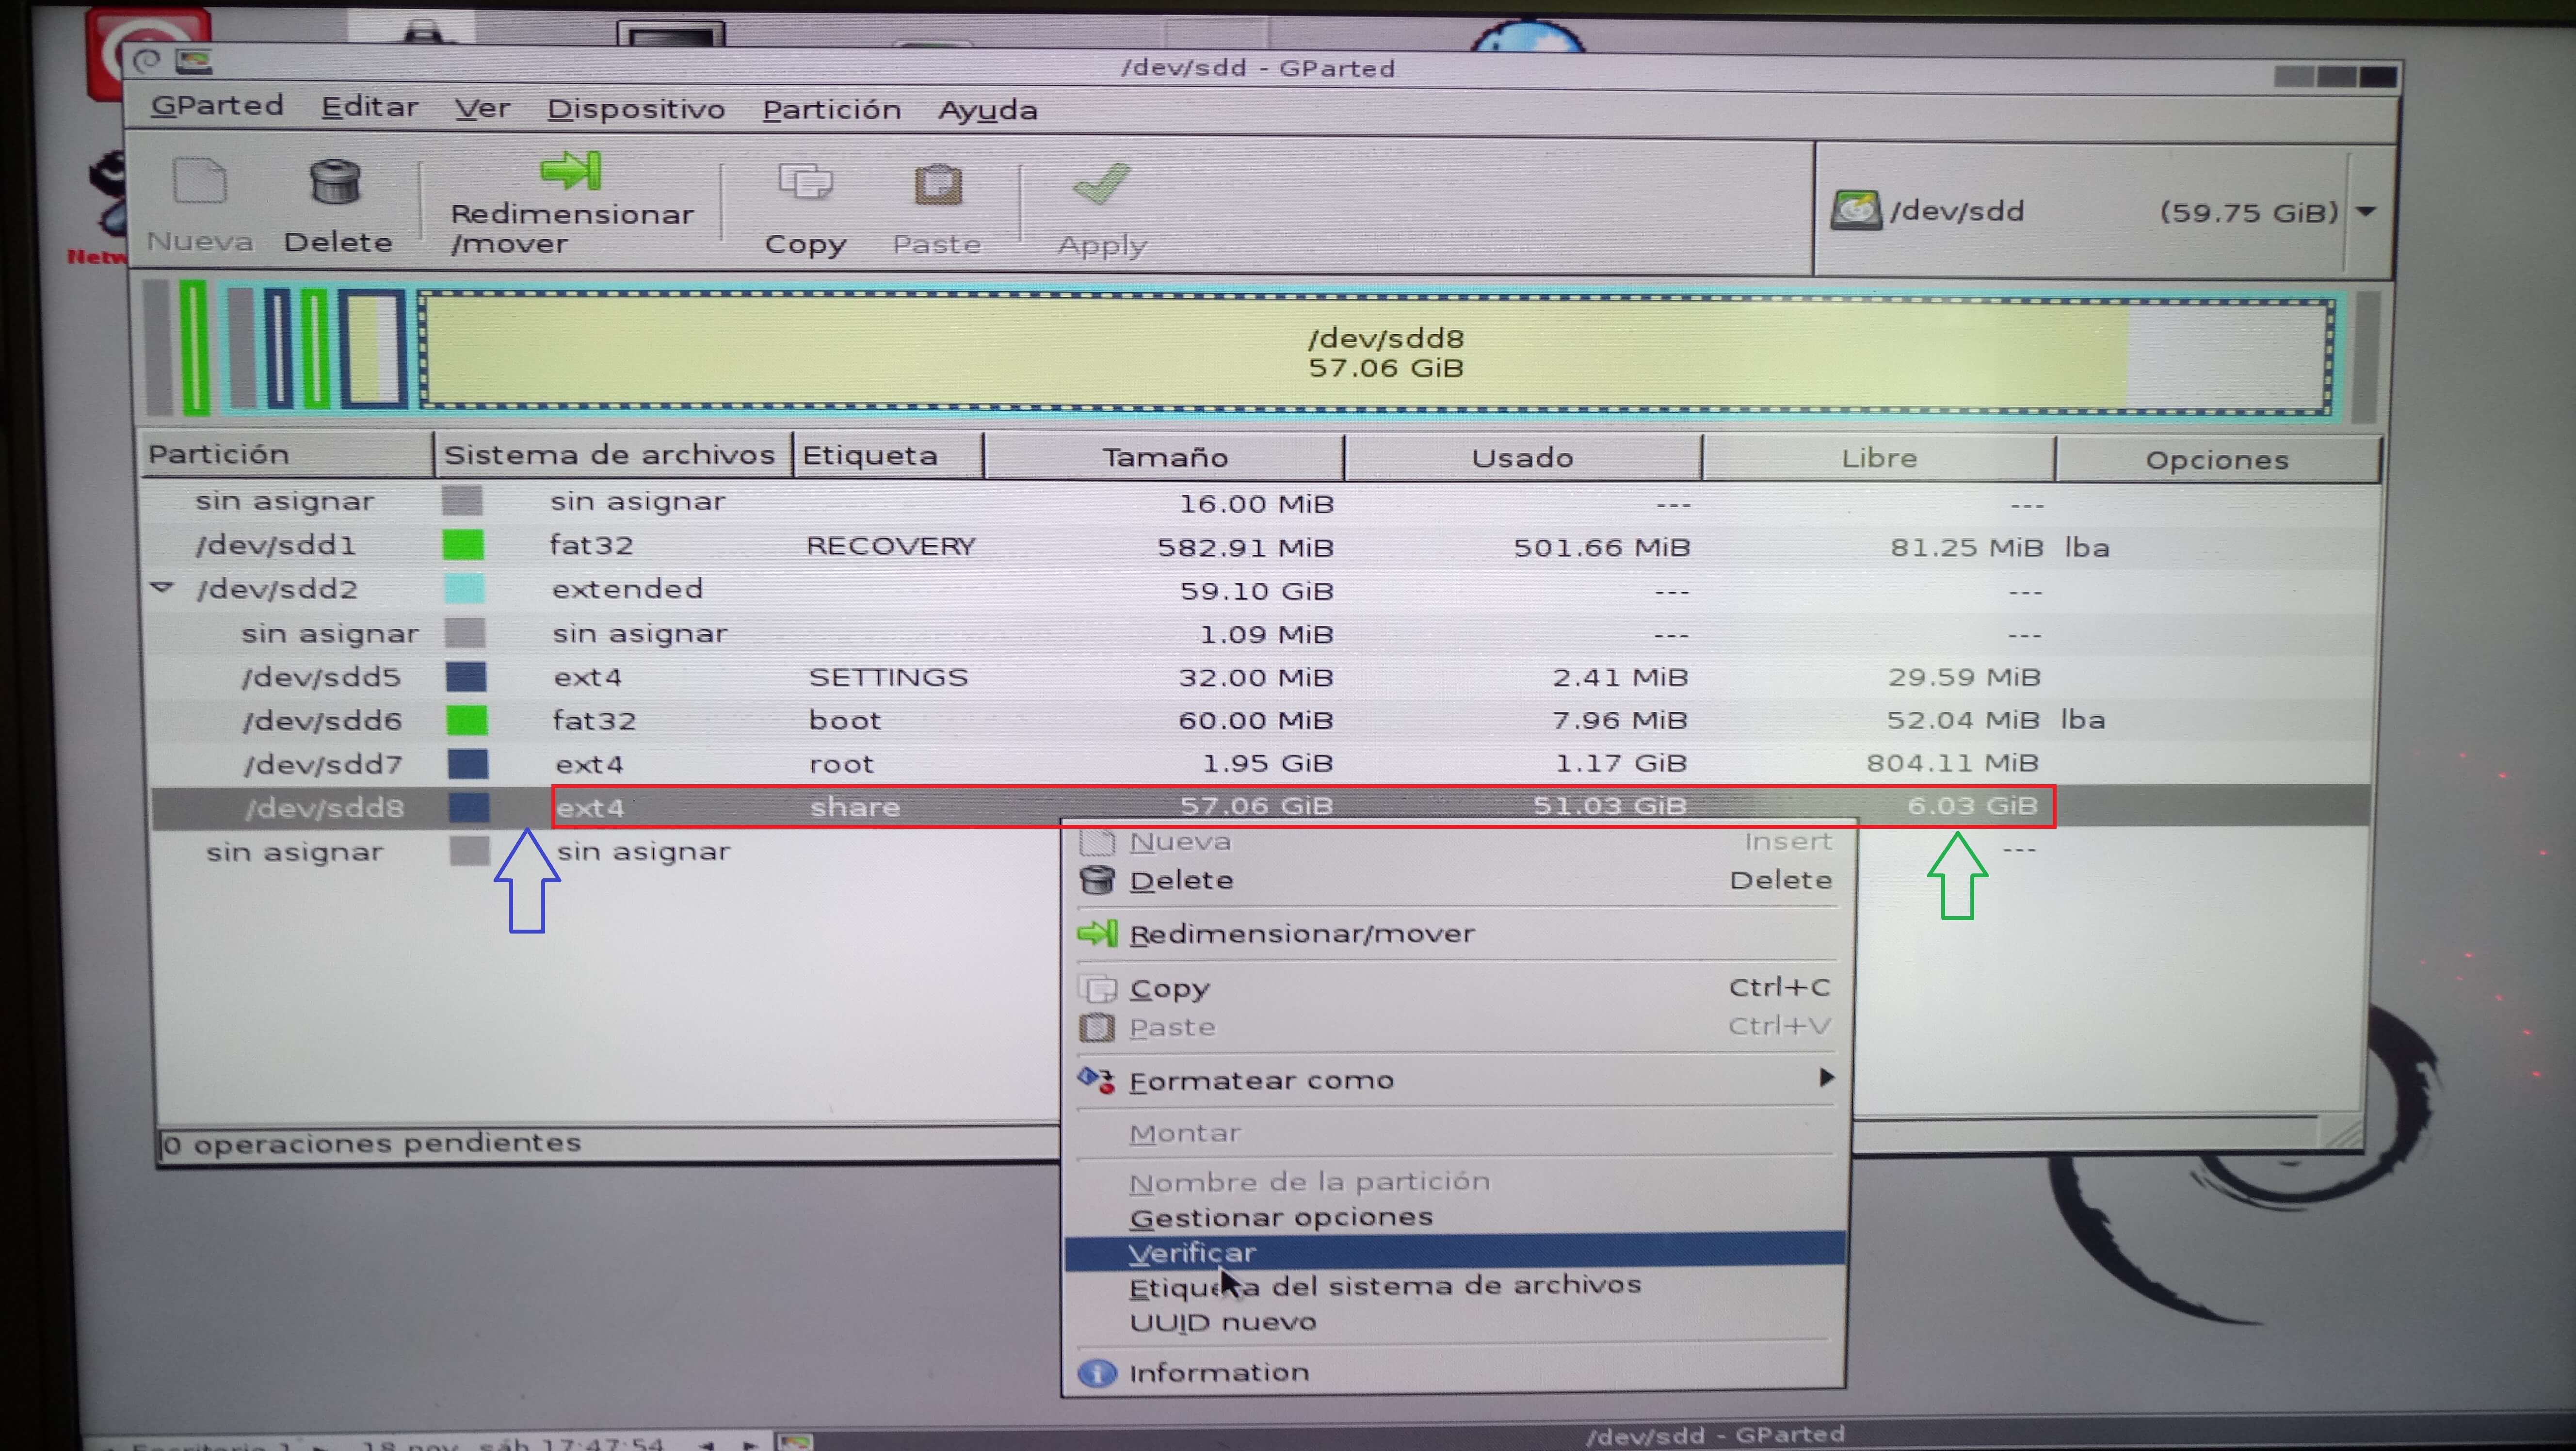This screenshot has height=1451, width=2576.
Task: Click the Information icon in context menu
Action: click(1097, 1373)
